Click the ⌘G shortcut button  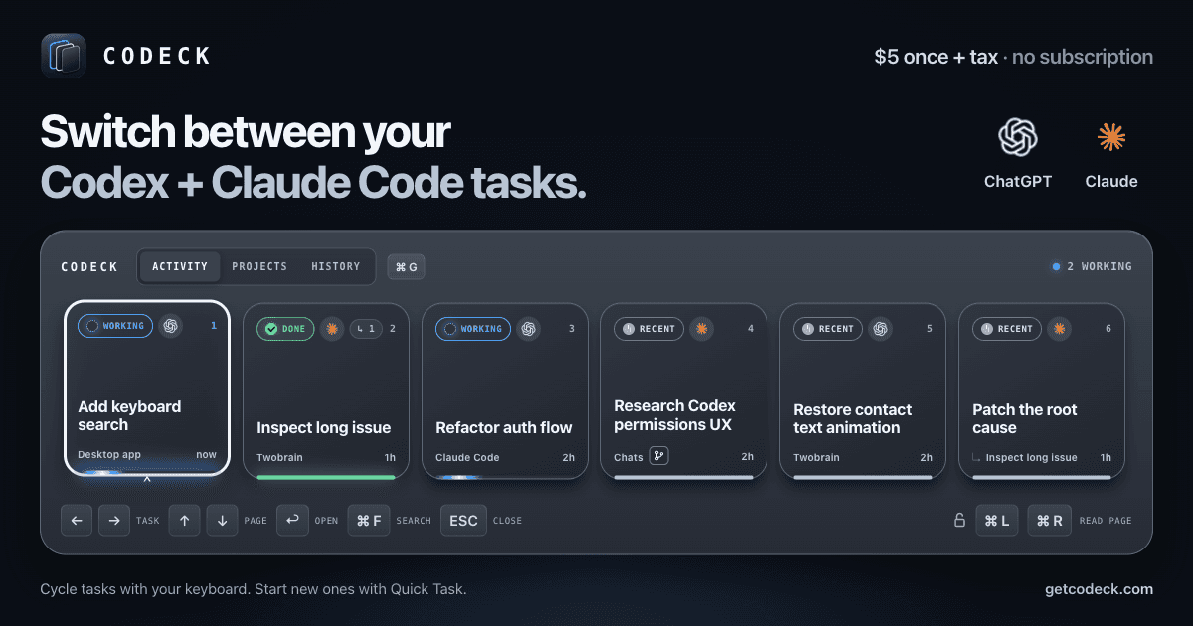(406, 266)
